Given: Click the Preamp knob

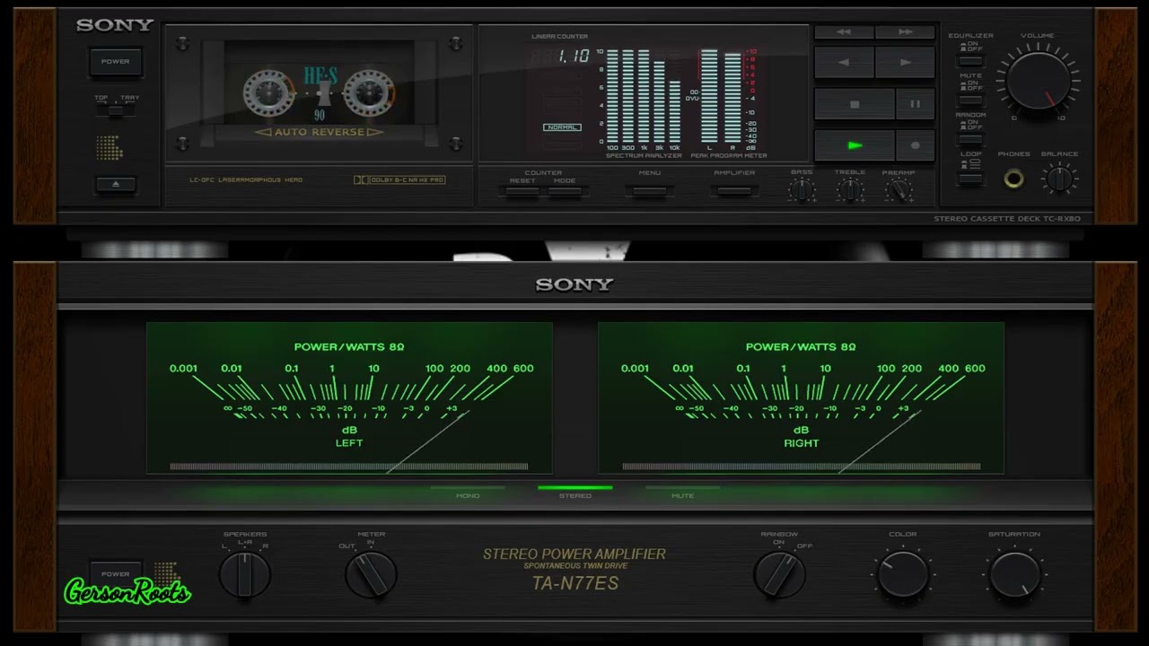Looking at the screenshot, I should 898,190.
